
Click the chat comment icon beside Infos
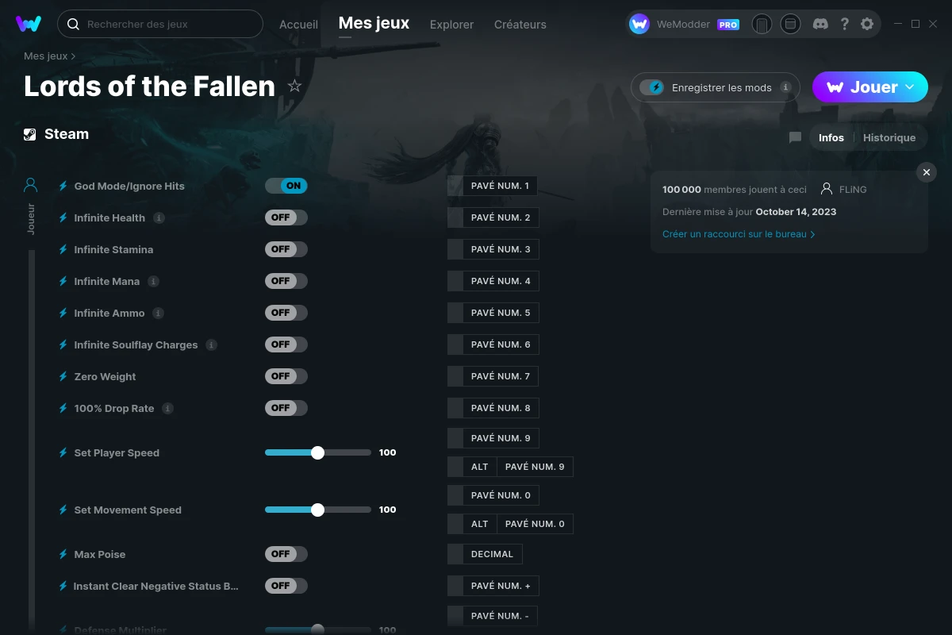(795, 137)
